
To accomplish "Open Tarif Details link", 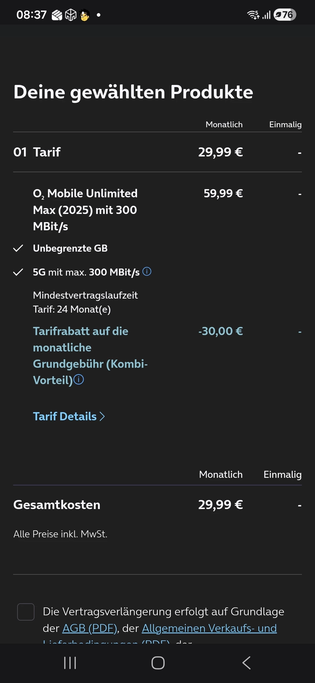I will 65,417.
